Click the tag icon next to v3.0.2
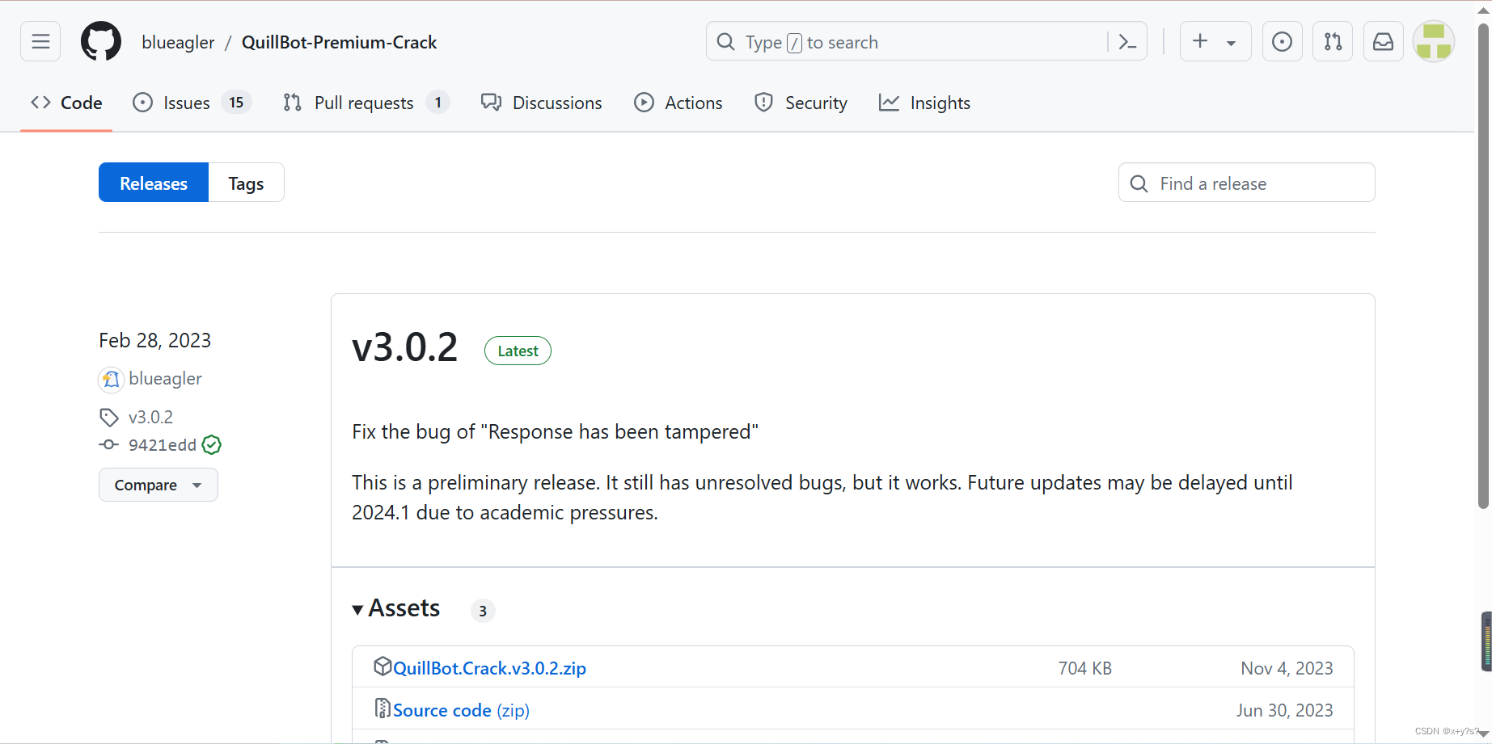Viewport: 1492px width, 744px height. [109, 417]
